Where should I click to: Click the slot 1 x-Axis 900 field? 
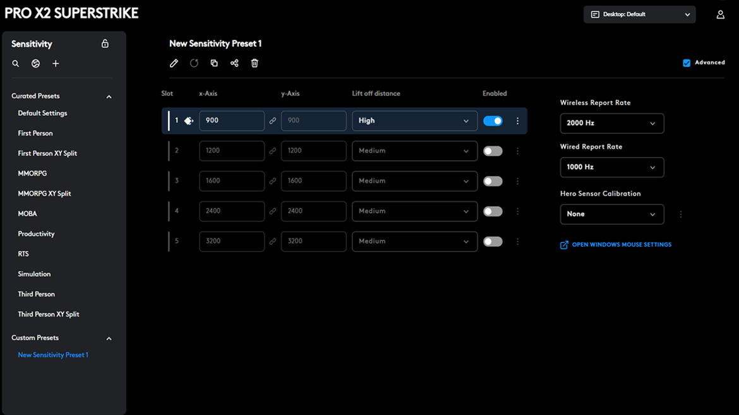pos(231,120)
